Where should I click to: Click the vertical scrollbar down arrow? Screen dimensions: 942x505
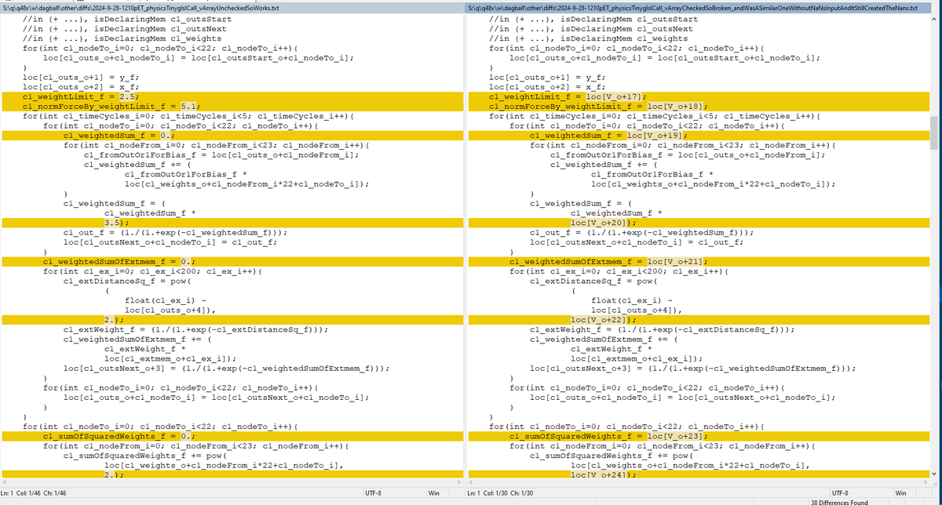pyautogui.click(x=936, y=473)
